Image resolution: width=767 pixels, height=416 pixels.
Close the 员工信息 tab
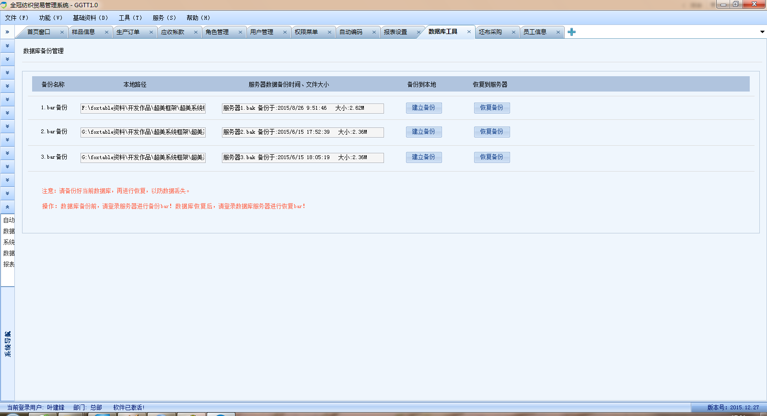coord(558,32)
